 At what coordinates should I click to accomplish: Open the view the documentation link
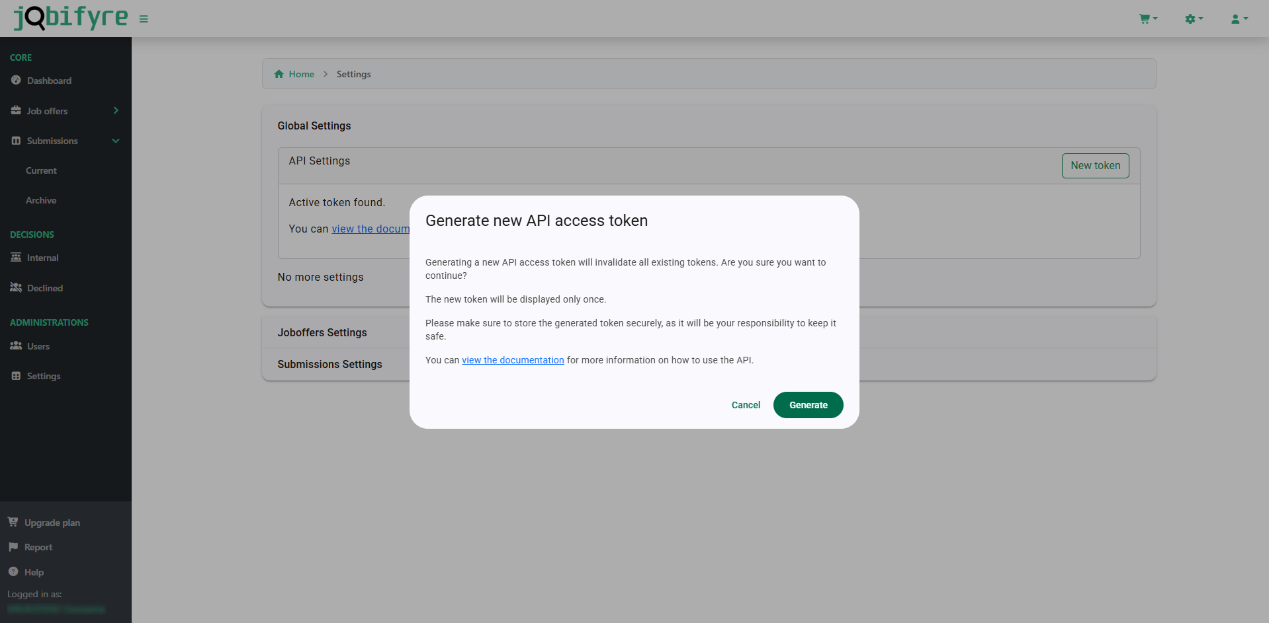(x=513, y=360)
